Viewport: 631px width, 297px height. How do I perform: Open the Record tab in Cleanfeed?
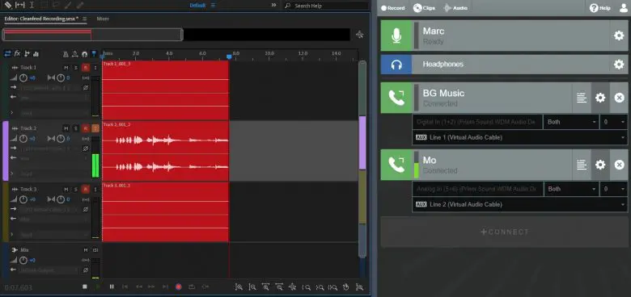pyautogui.click(x=393, y=8)
